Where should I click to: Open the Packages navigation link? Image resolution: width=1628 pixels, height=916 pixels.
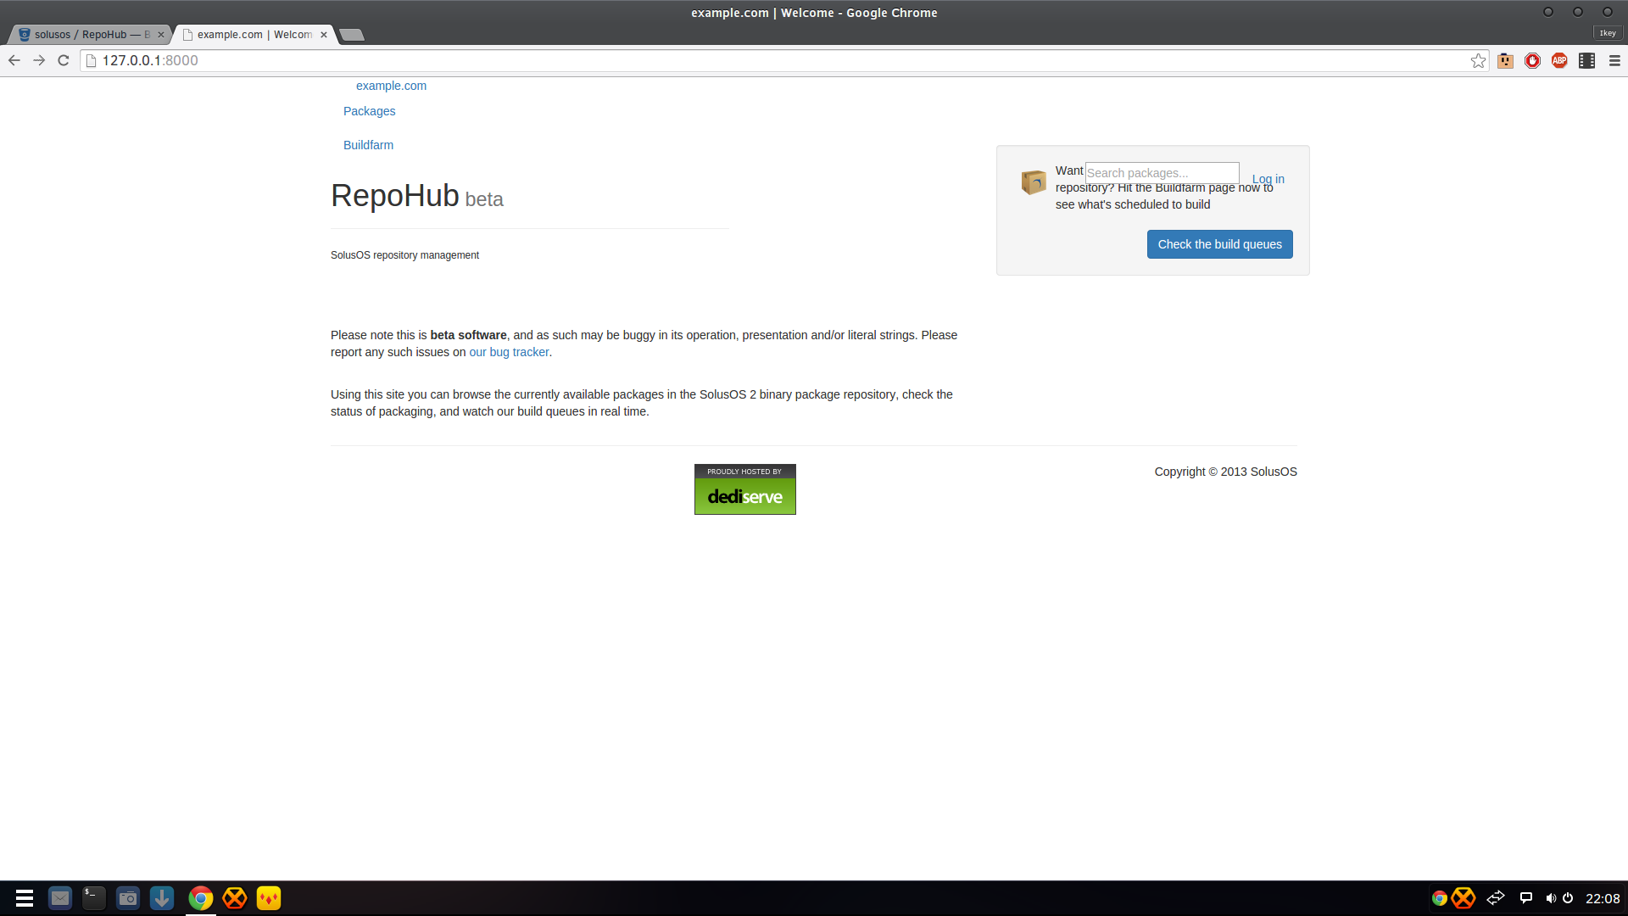(x=369, y=111)
